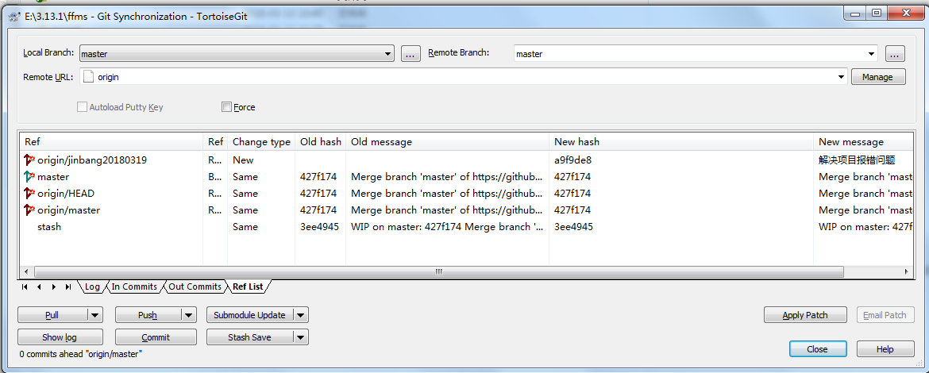
Task: Sort by the Old hash column header
Action: pyautogui.click(x=321, y=142)
